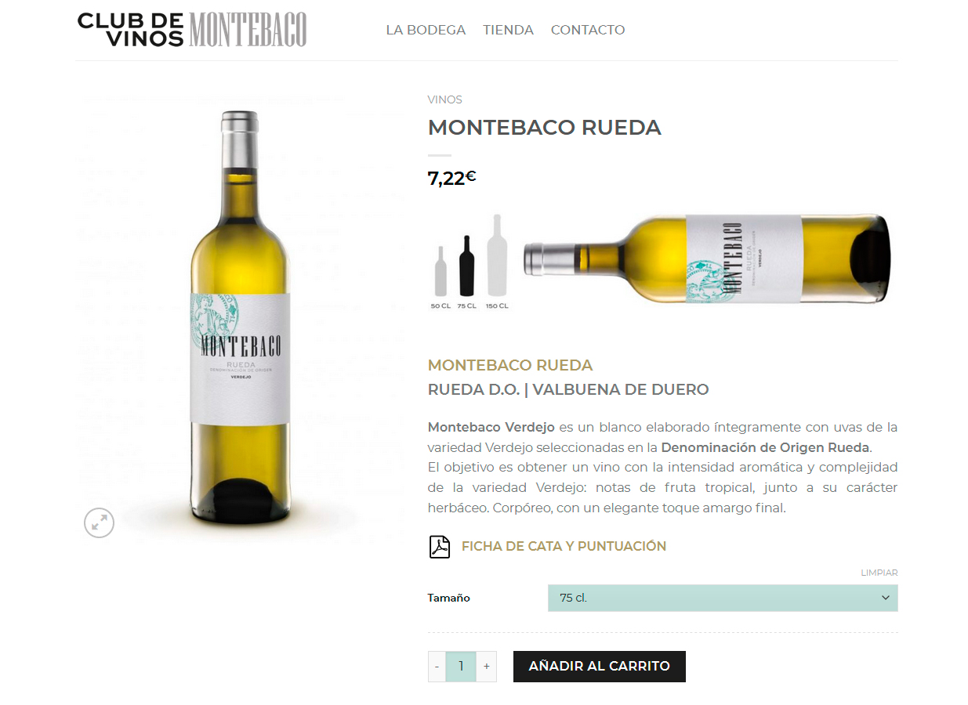Screen dimensions: 968x705
Task: Select the 150 CL magnum bottle icon
Action: [x=497, y=255]
